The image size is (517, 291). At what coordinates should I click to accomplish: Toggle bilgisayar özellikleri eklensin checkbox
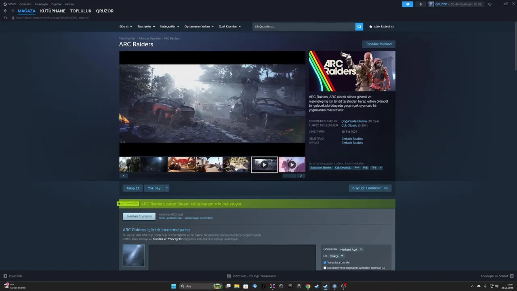point(325,268)
